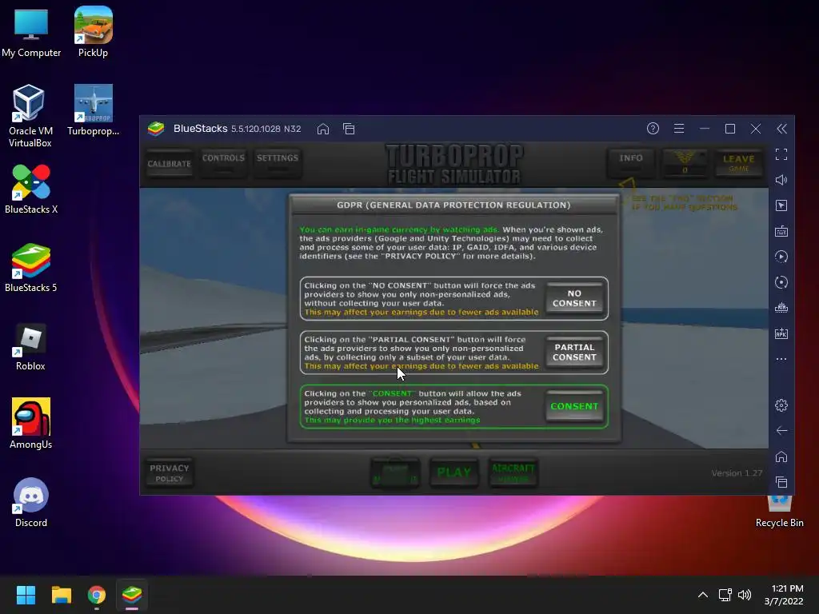The image size is (819, 614).
Task: Select the Turboprop desktop shortcut
Action: coord(93,110)
